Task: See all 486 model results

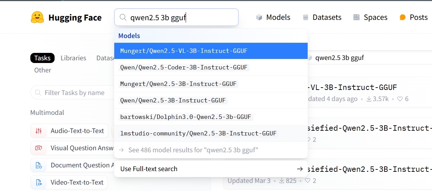Action: click(x=193, y=150)
